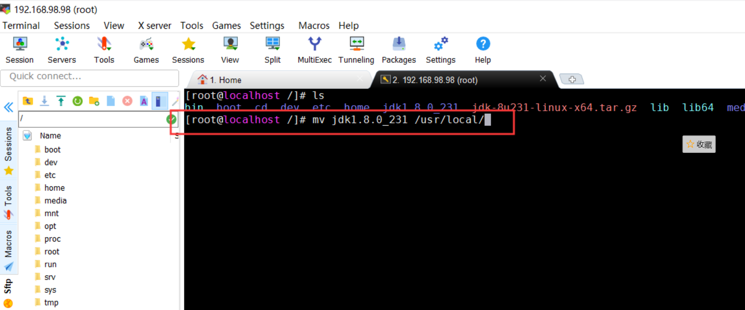Select the opt folder
This screenshot has height=310, width=745.
50,226
